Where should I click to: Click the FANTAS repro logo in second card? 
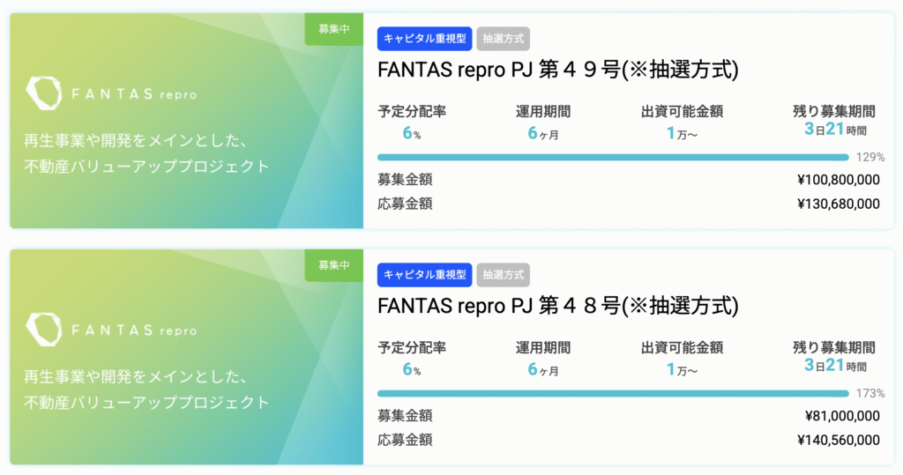tap(112, 330)
